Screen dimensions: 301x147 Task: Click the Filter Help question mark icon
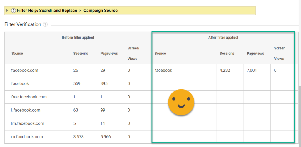click(13, 11)
